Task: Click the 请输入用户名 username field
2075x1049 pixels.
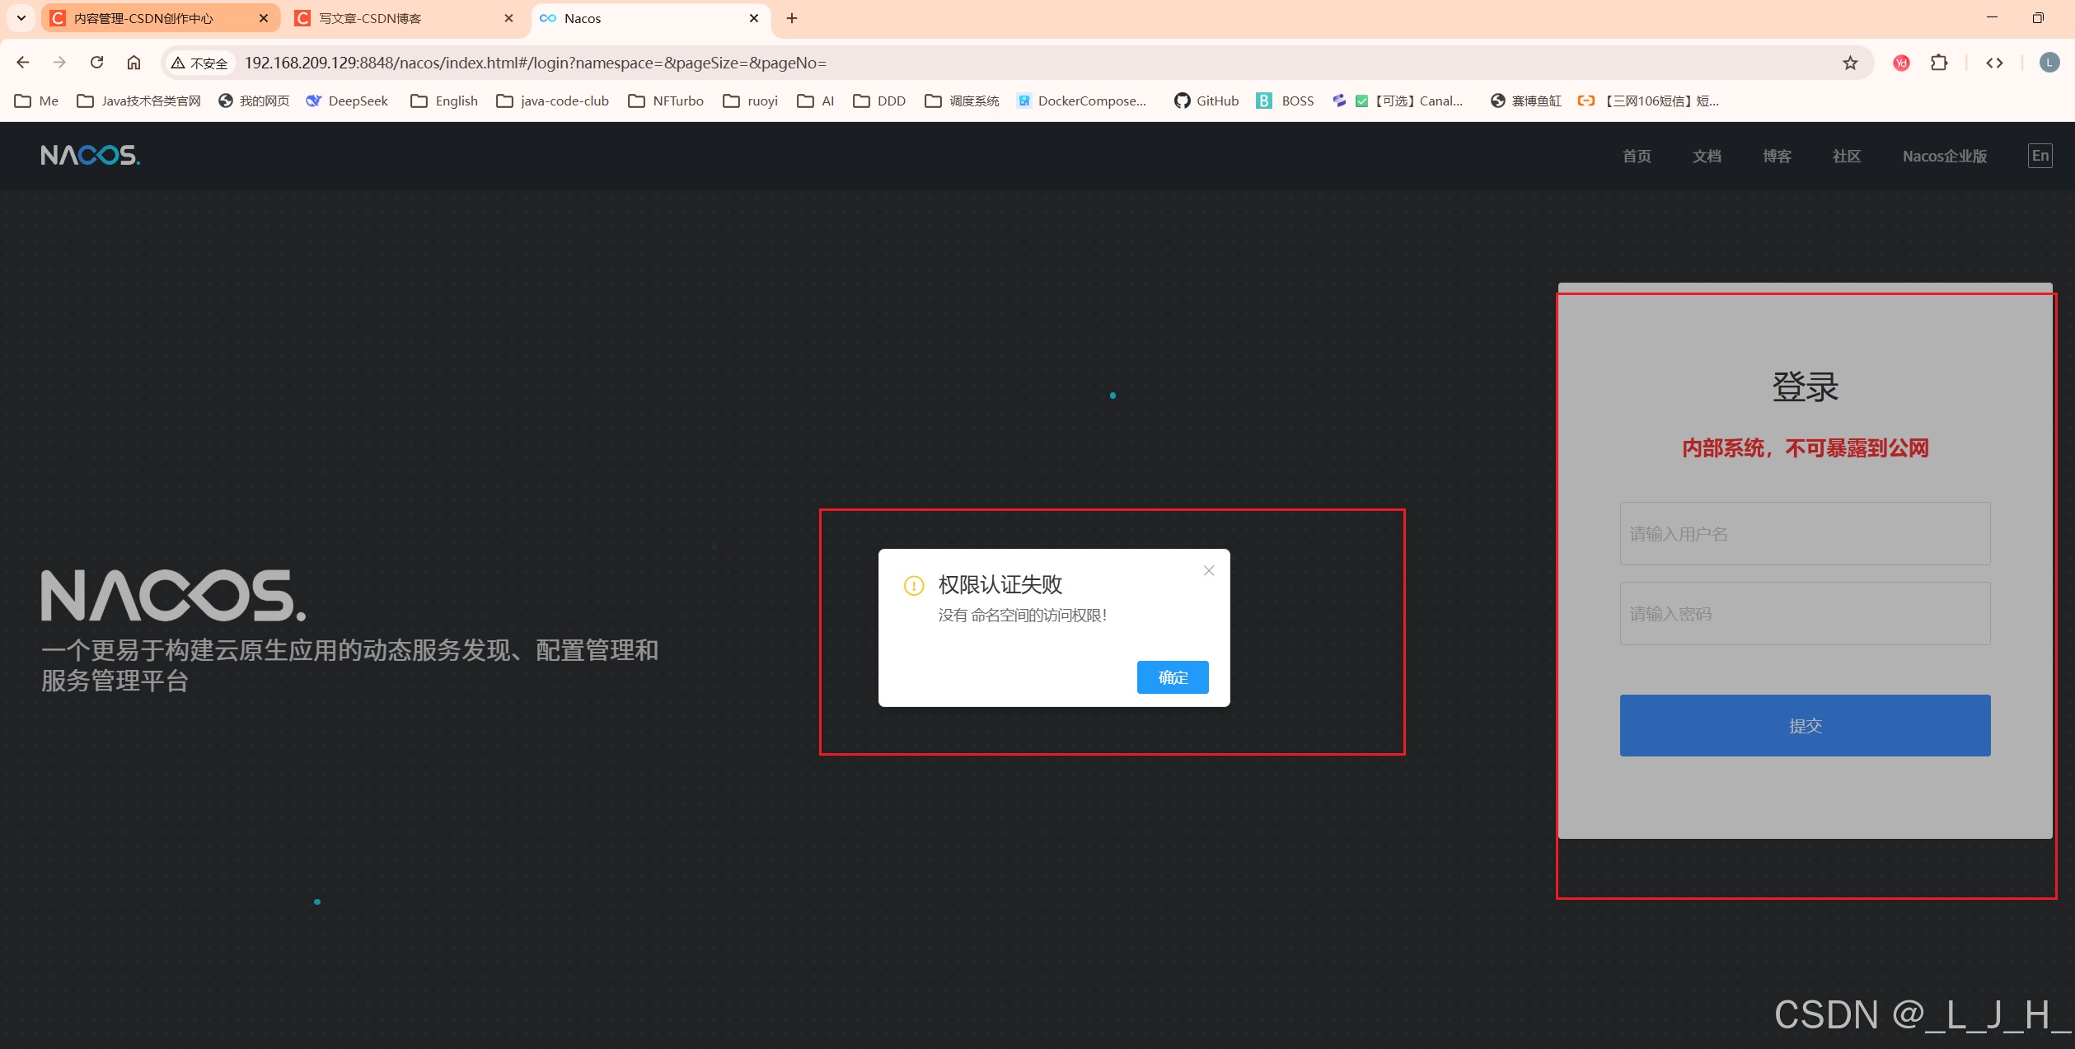Action: (1805, 534)
